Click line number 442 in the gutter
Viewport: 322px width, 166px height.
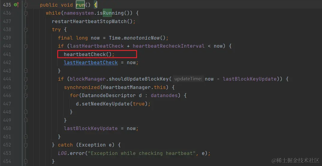[x=7, y=63]
